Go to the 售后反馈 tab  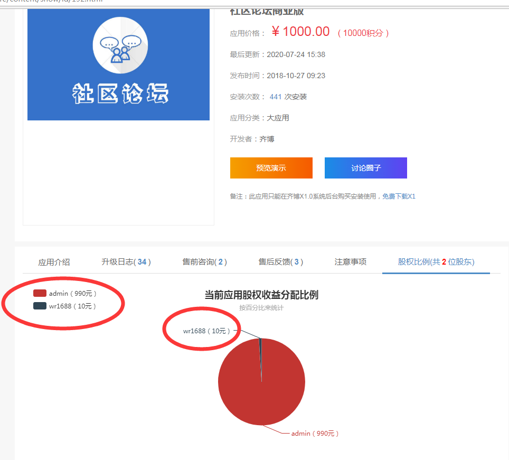pos(281,262)
